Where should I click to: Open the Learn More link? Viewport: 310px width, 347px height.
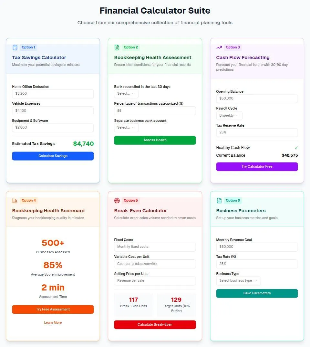53,323
